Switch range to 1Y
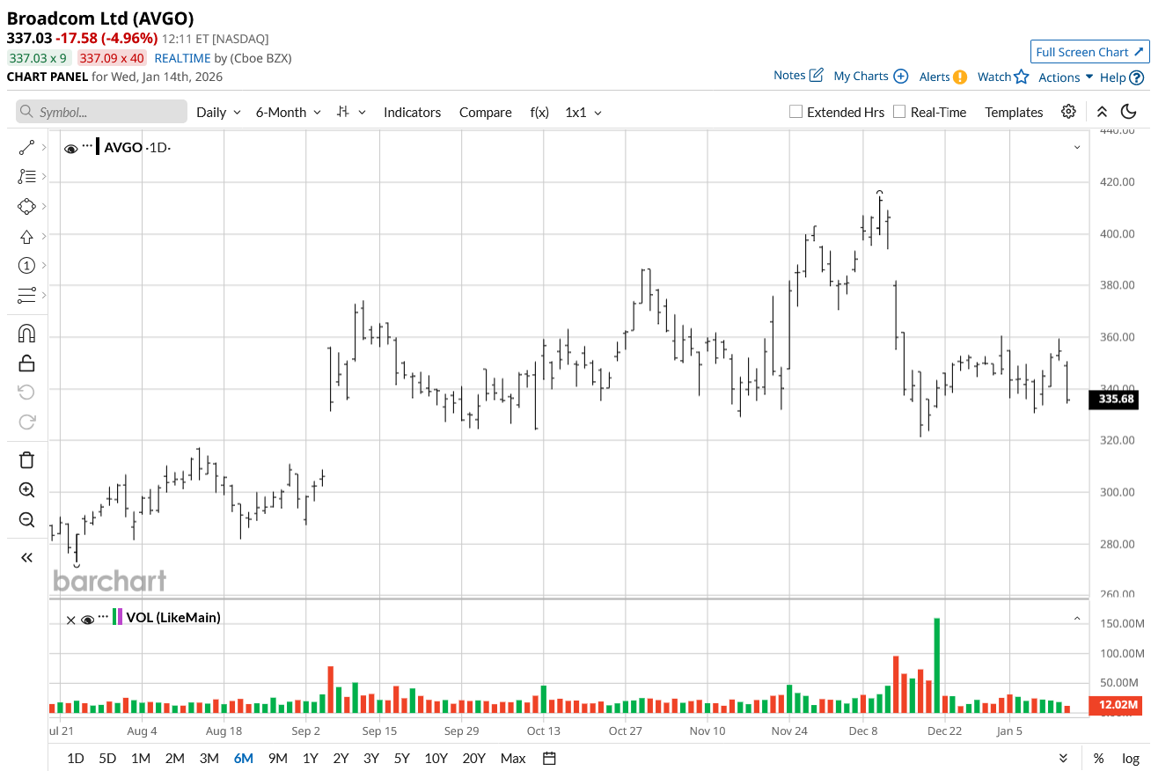The image size is (1151, 771). click(310, 758)
